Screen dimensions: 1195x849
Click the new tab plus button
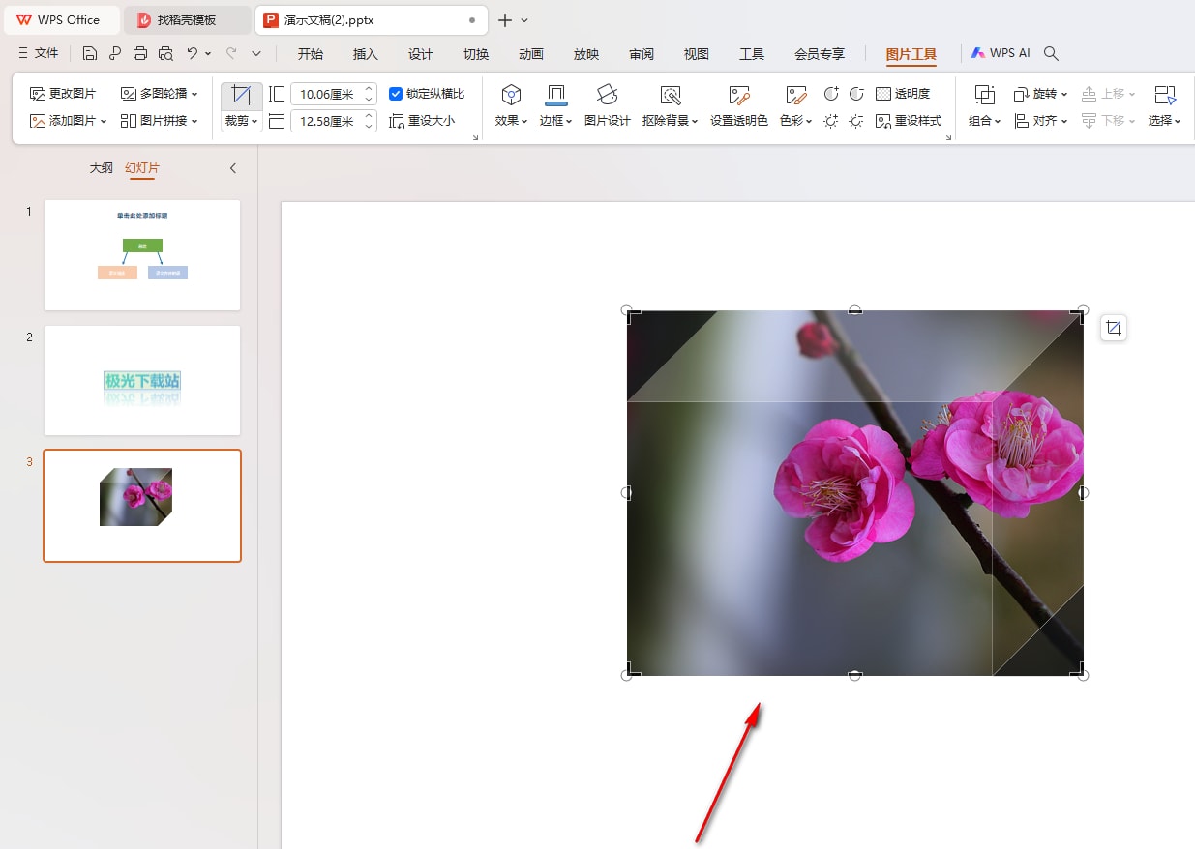[x=504, y=20]
